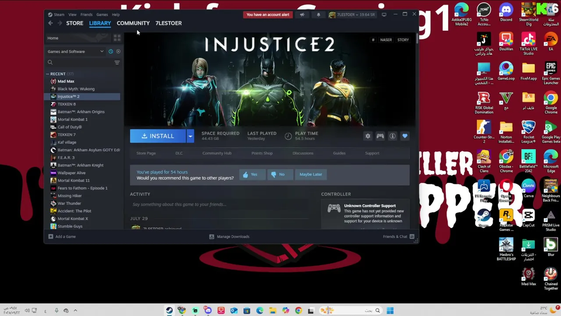This screenshot has width=561, height=316.
Task: Open the Guides tab
Action: tap(339, 153)
